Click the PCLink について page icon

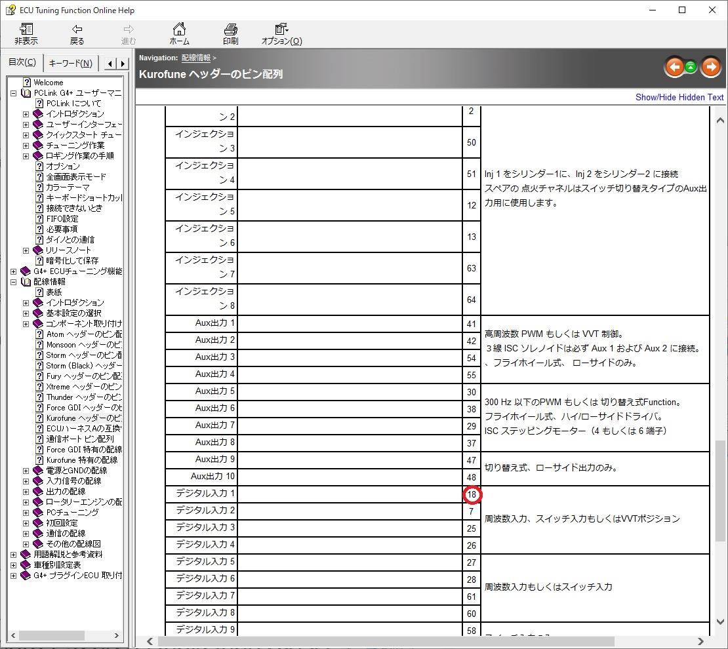coord(39,104)
